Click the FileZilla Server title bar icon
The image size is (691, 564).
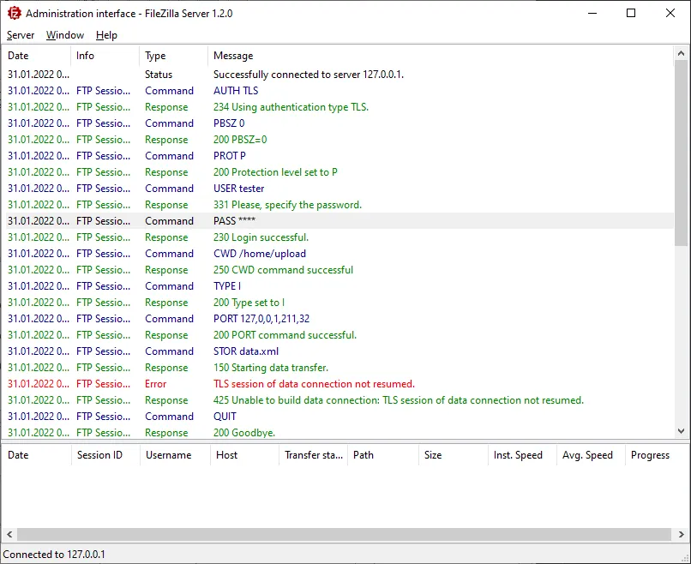(13, 13)
